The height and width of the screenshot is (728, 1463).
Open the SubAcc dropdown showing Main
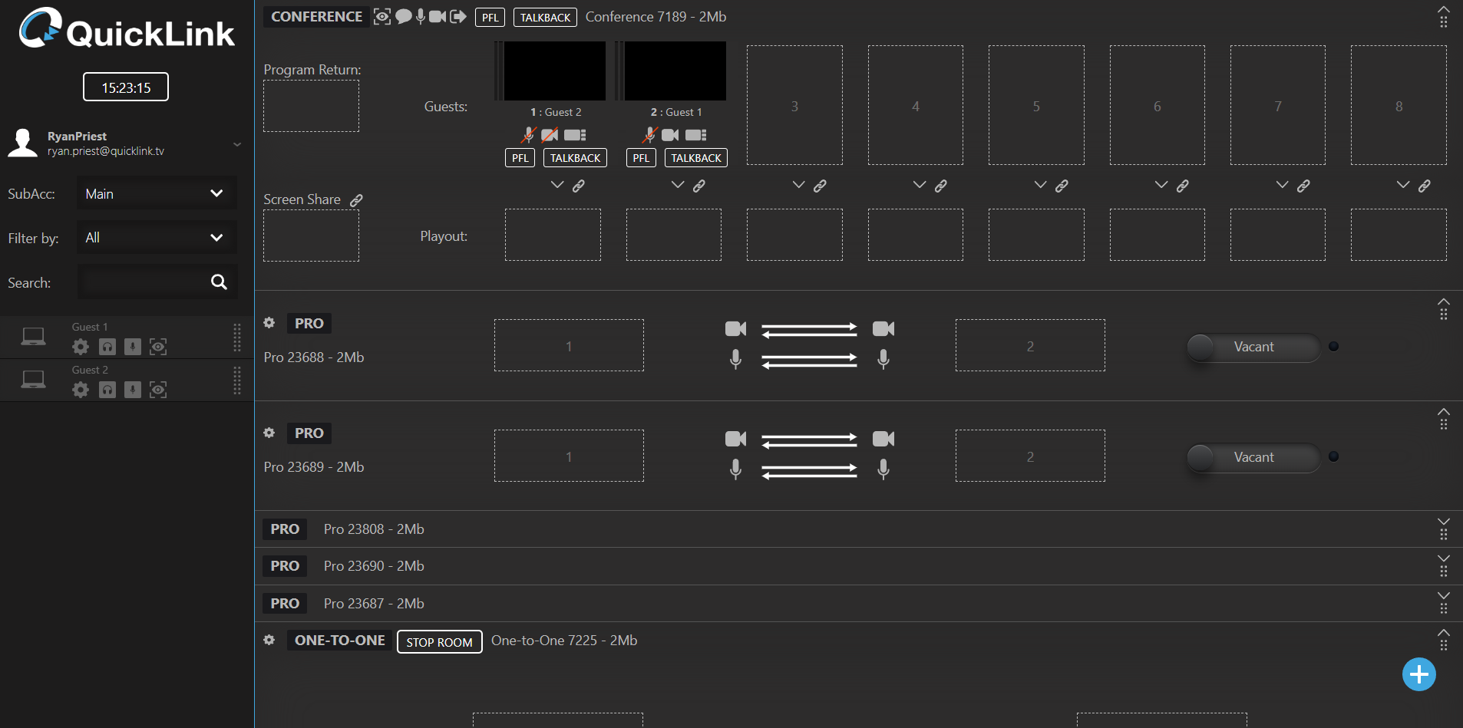[x=156, y=193]
